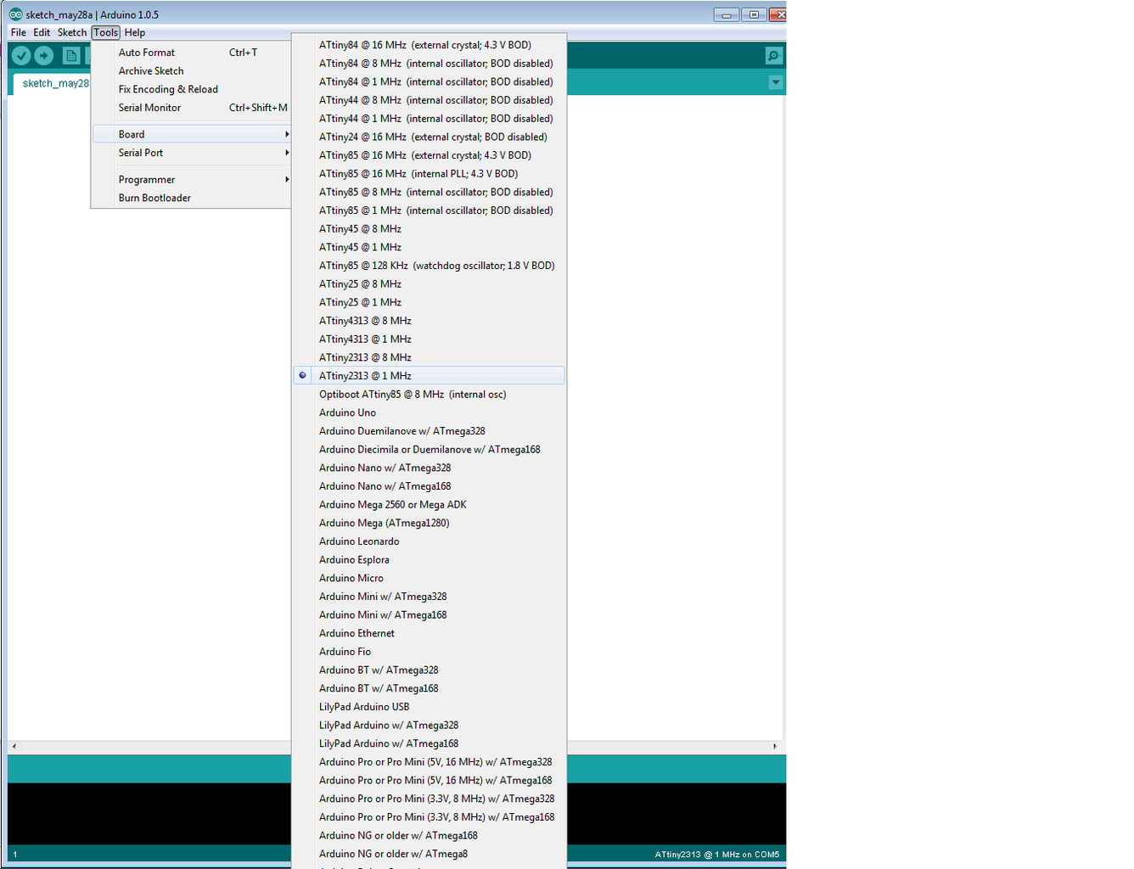The height and width of the screenshot is (869, 1134).
Task: Click the Arduino logo in title bar
Action: click(16, 14)
